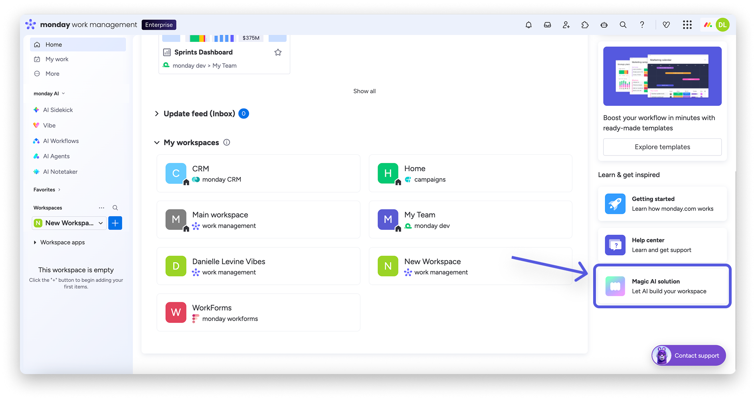Open the Getting started card
Viewport: 756px width, 400px height.
coord(662,204)
